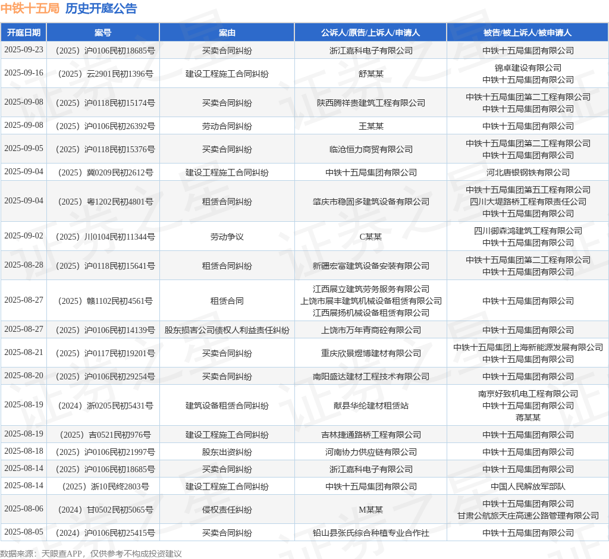
Task: Select case number (2025)沪0106民初29254号
Action: [105, 376]
